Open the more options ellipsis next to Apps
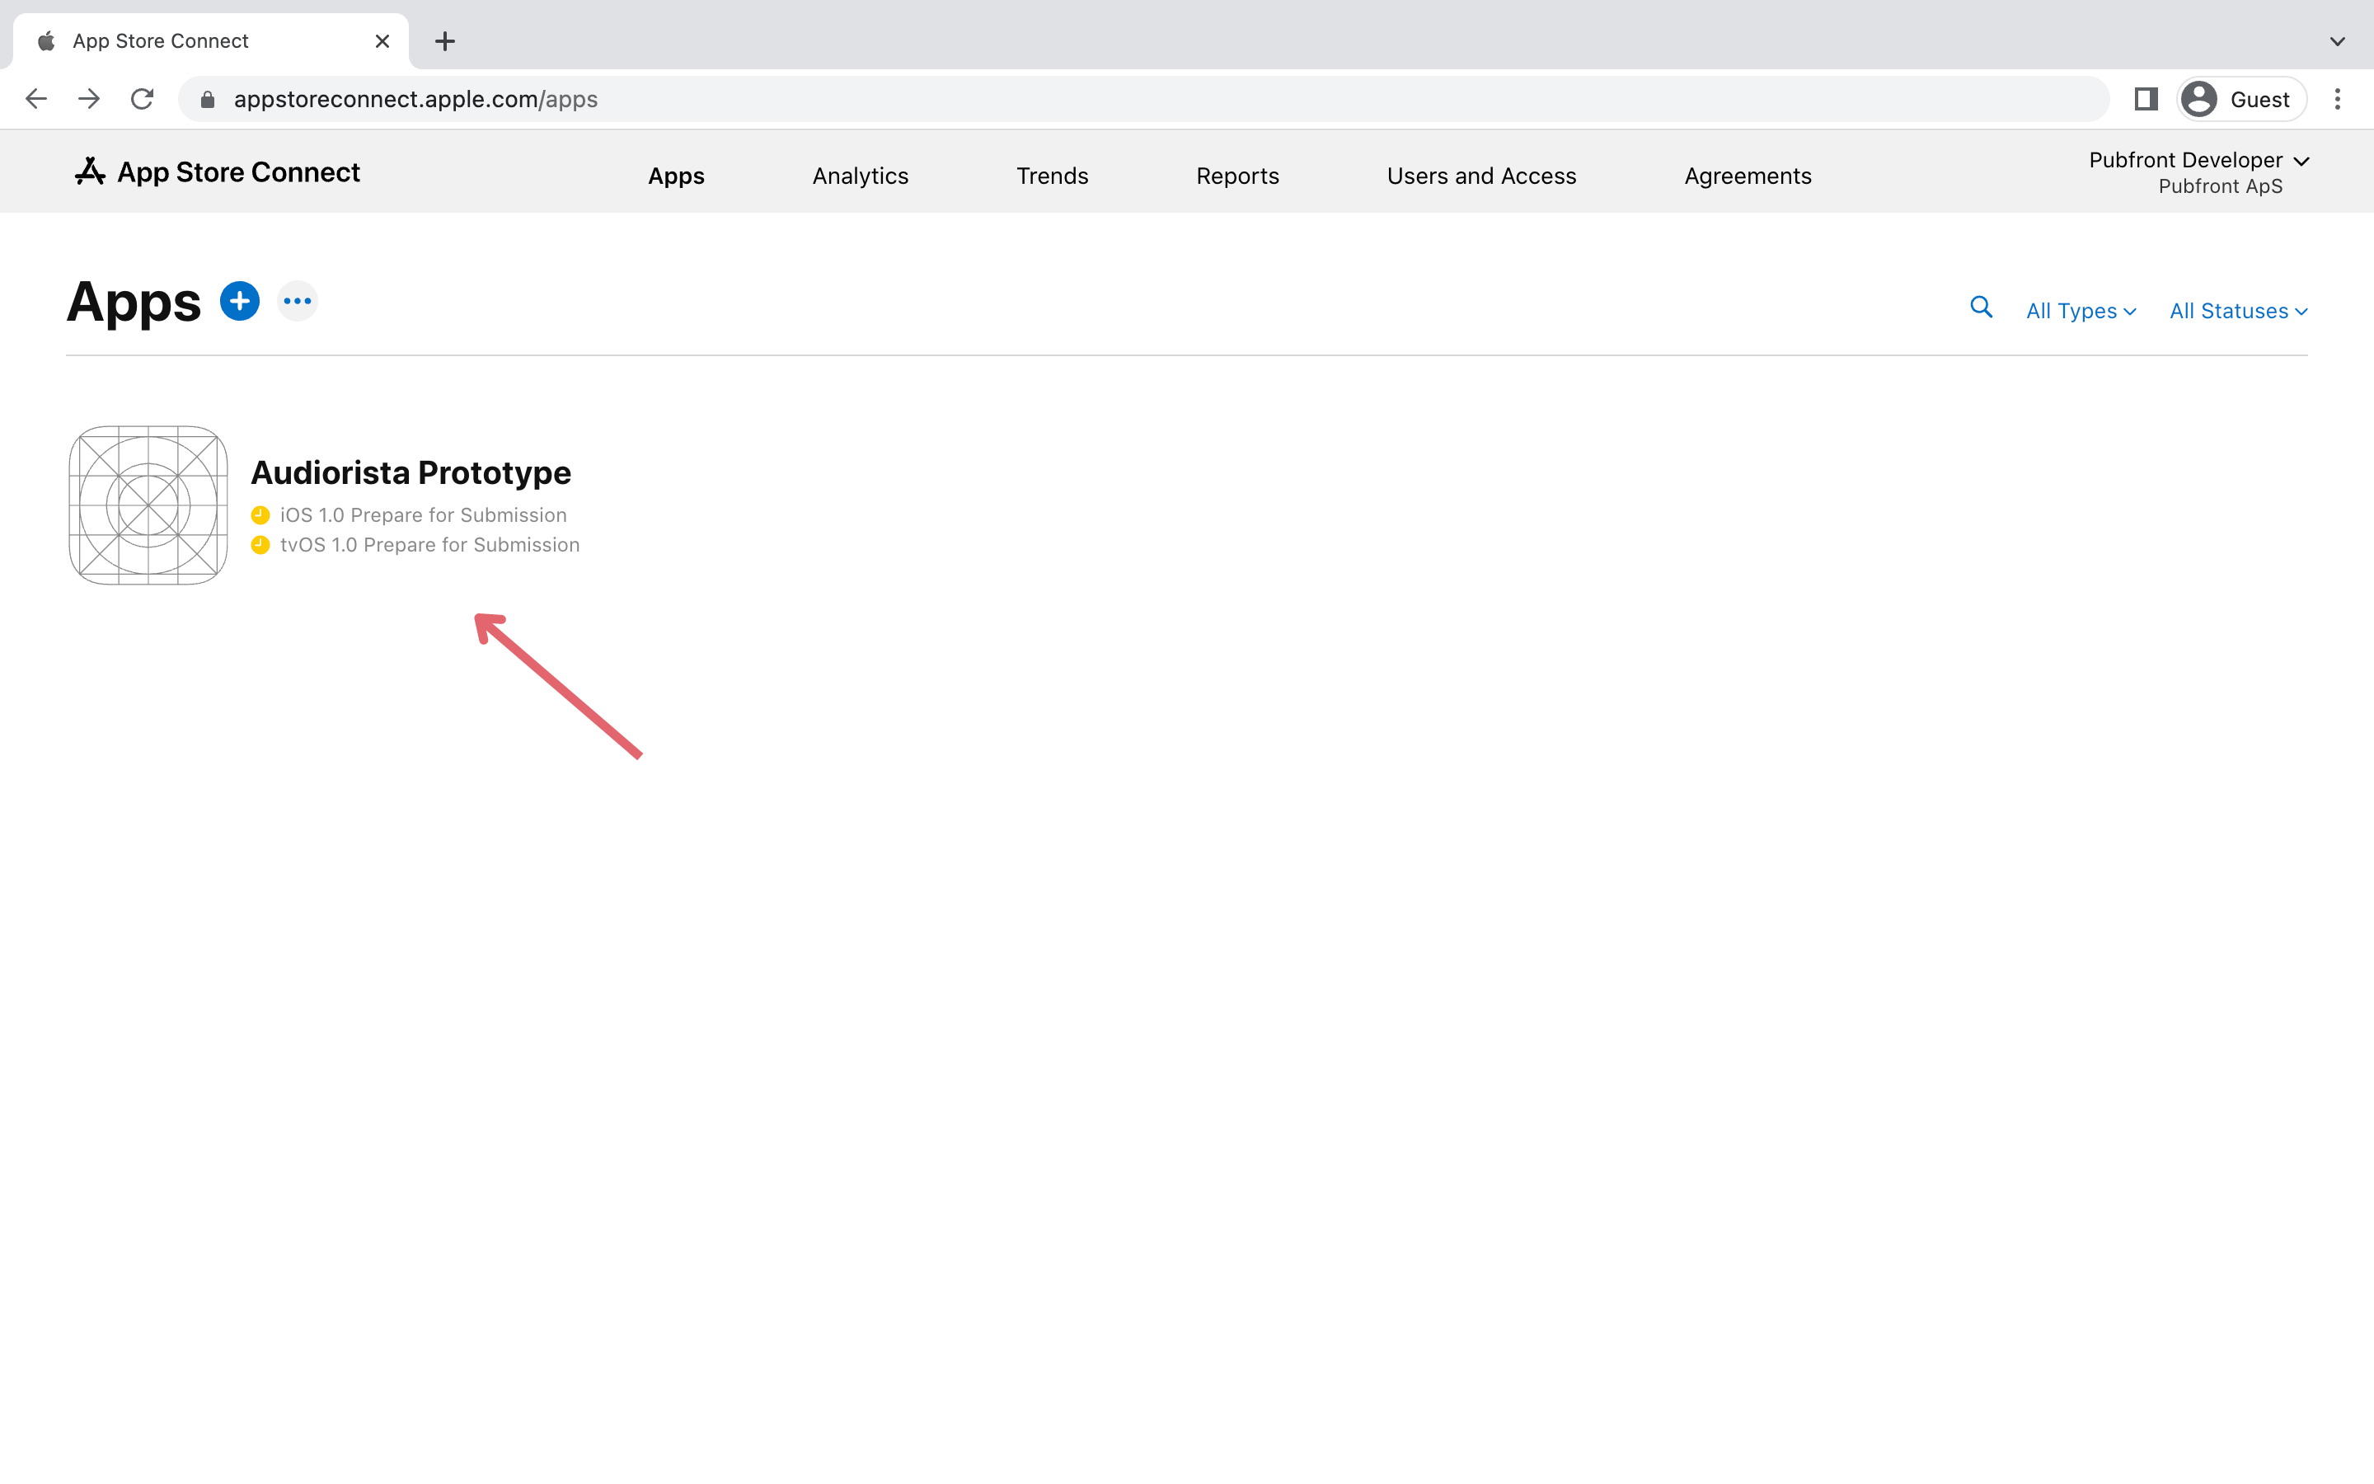Image resolution: width=2374 pixels, height=1484 pixels. pyautogui.click(x=298, y=301)
